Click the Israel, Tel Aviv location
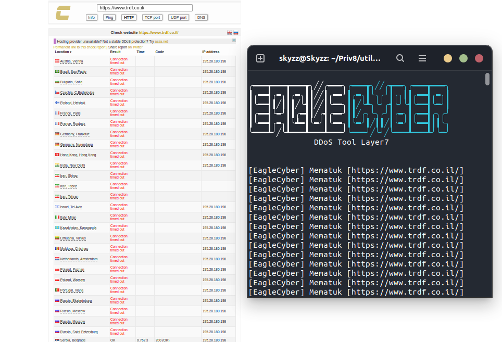Screen dimensions: 502x342 click(x=71, y=207)
